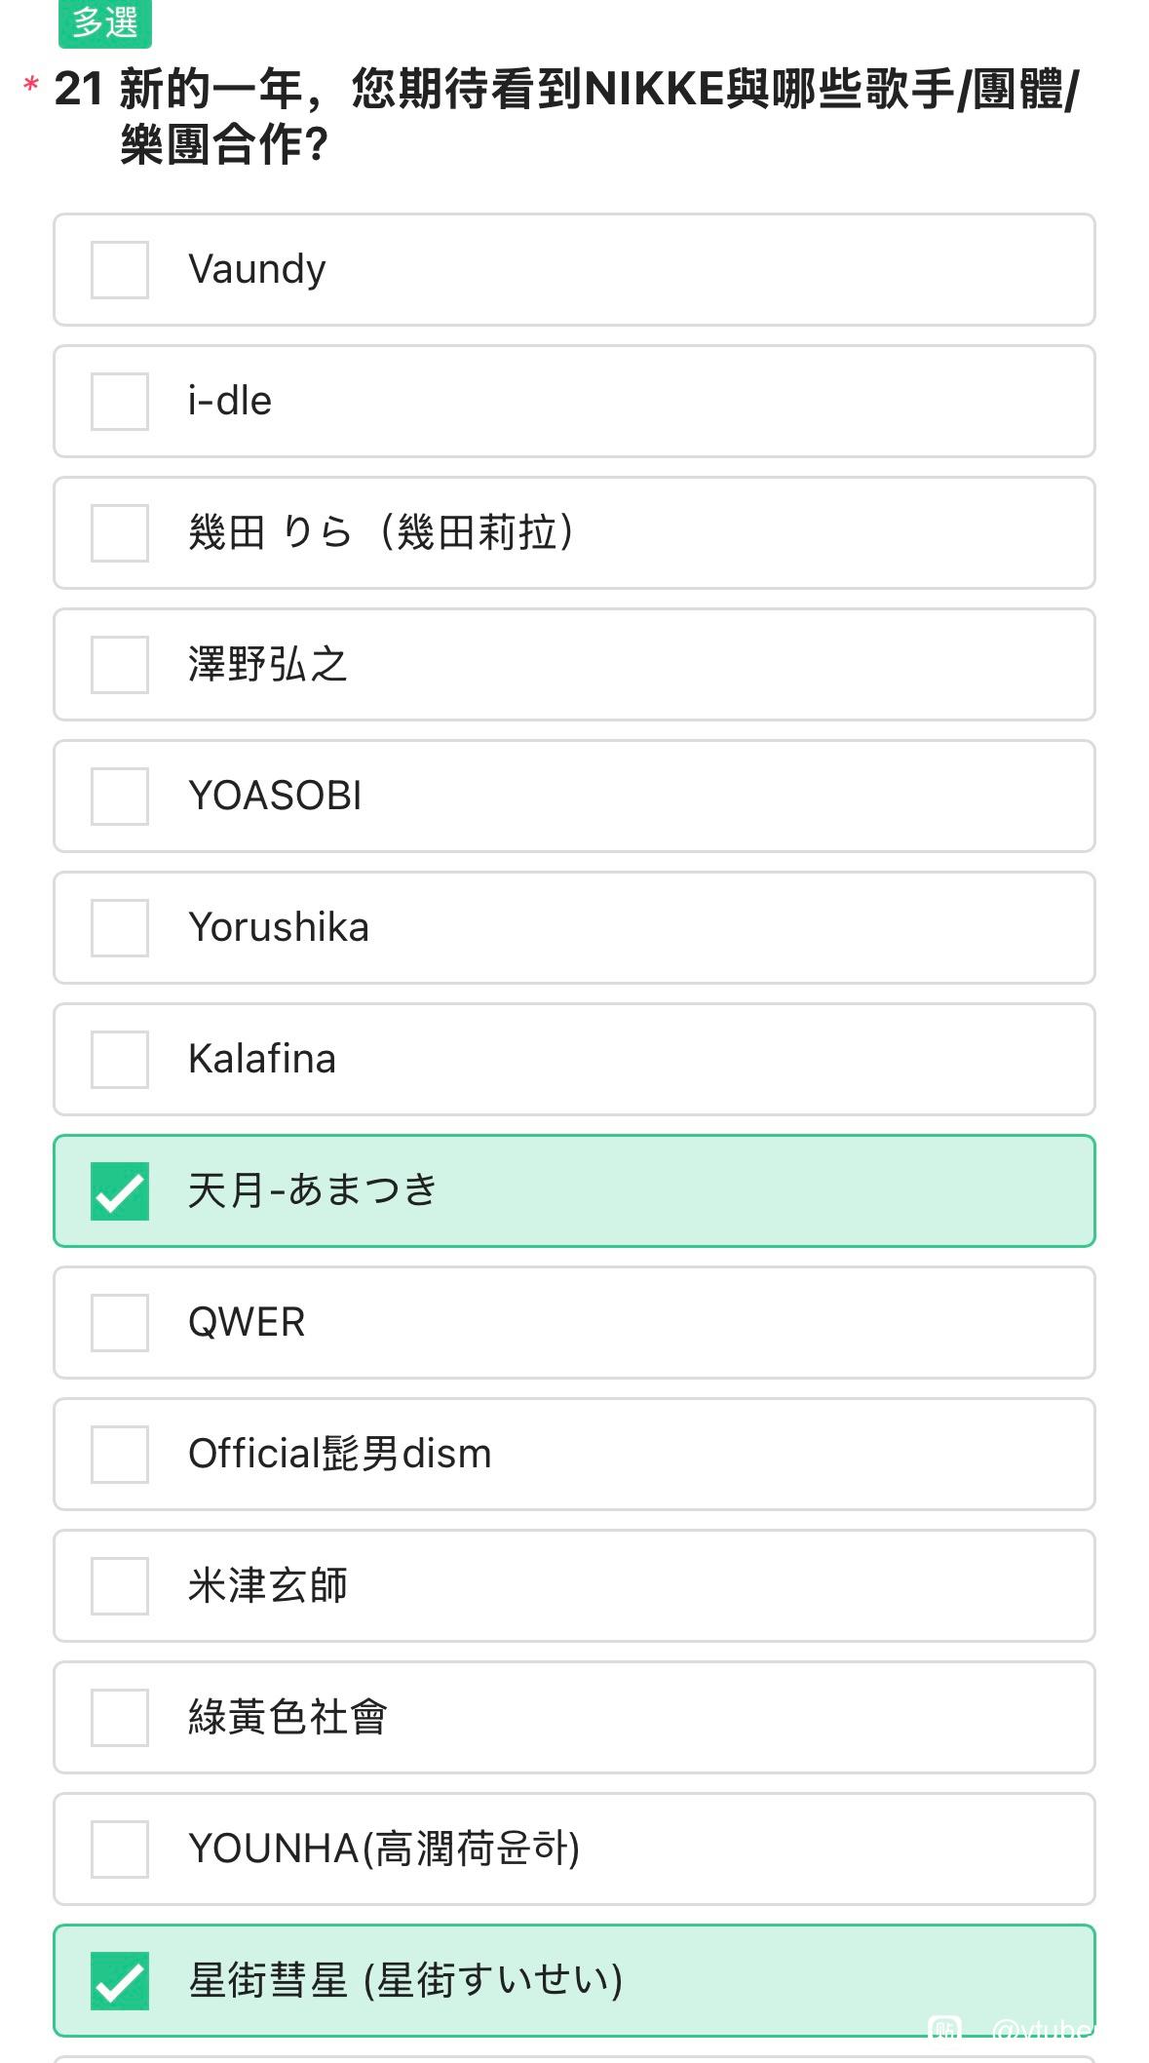Screen dimensions: 1149x2063
Task: Tap the 米津玄師 option label text
Action: click(x=268, y=1586)
